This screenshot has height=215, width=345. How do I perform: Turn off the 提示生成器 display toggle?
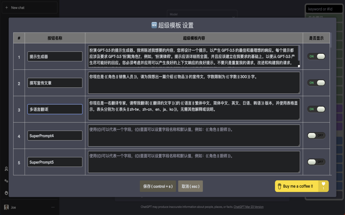click(x=316, y=56)
